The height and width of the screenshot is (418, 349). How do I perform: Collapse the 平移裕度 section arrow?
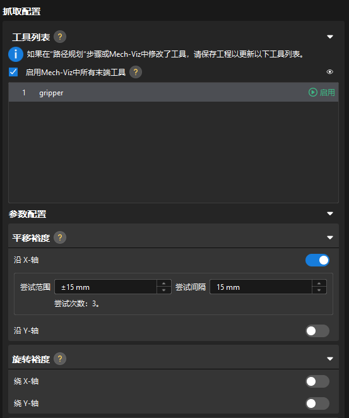pos(330,237)
